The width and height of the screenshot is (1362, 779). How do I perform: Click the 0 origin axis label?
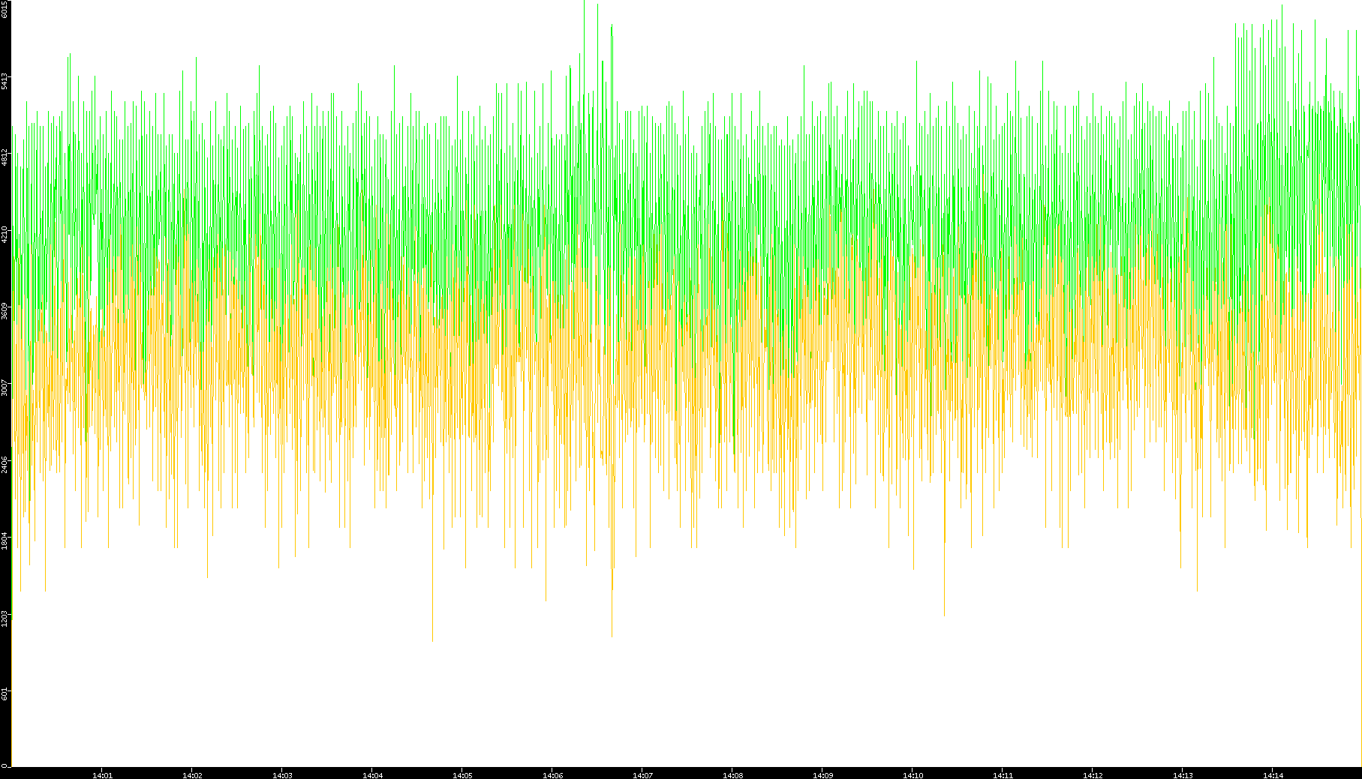click(4, 766)
